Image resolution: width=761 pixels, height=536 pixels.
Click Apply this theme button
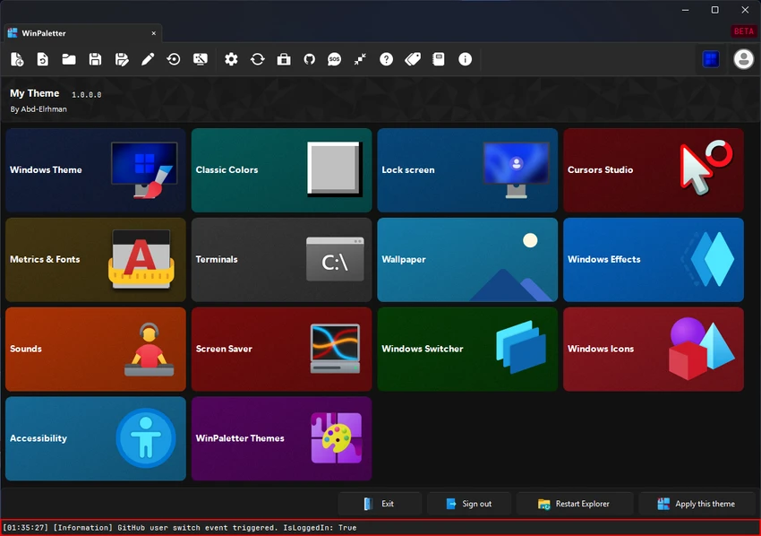pyautogui.click(x=697, y=504)
